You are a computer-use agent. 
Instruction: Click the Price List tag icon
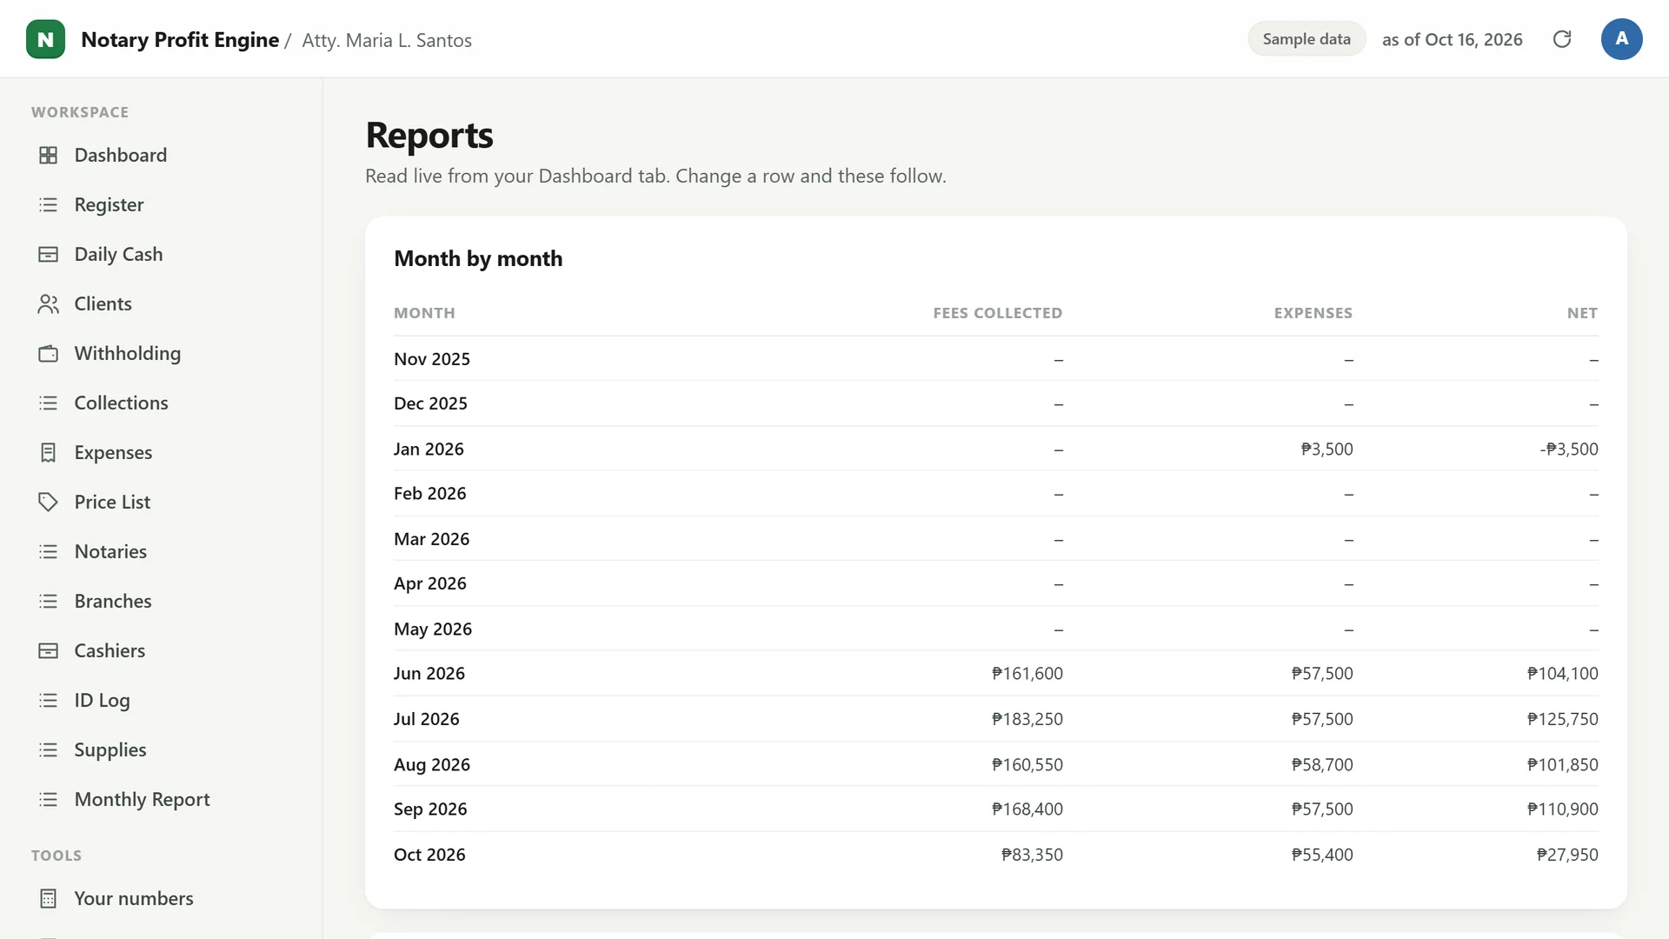[49, 502]
